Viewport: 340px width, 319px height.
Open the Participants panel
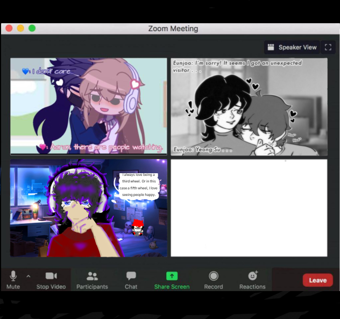point(92,279)
